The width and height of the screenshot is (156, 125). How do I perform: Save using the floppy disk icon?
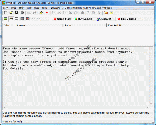pyautogui.click(x=17, y=13)
